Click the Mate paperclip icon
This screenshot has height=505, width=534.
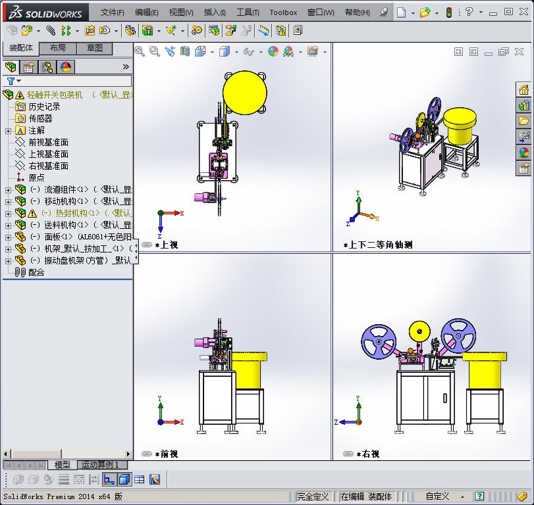click(x=51, y=31)
